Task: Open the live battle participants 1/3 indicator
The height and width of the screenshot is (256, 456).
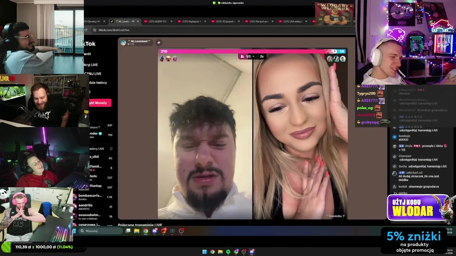Action: 246,57
